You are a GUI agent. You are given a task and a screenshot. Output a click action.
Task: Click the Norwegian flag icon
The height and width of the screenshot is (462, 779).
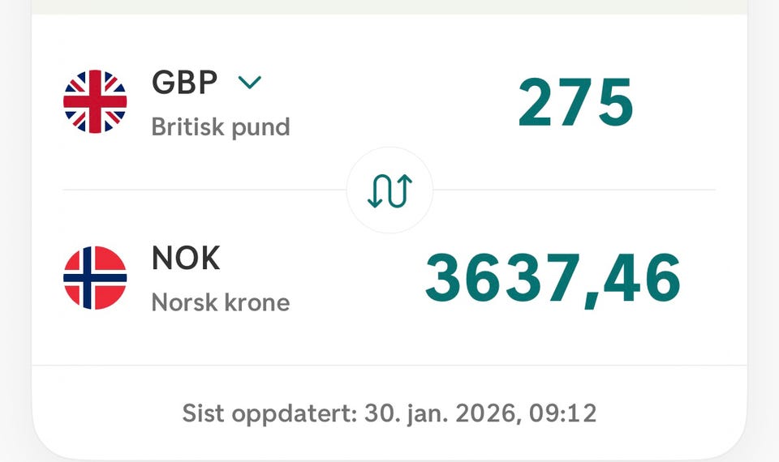(x=95, y=278)
